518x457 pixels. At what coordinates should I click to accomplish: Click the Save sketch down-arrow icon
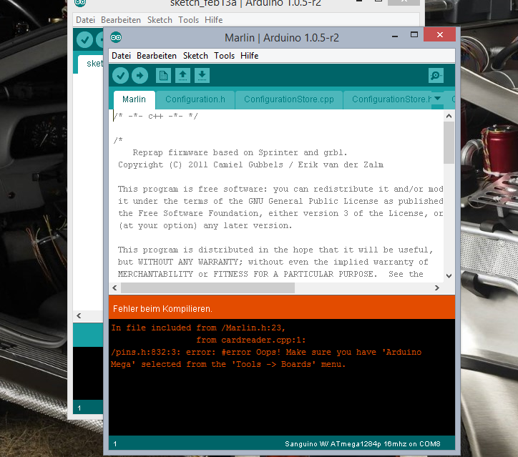202,75
